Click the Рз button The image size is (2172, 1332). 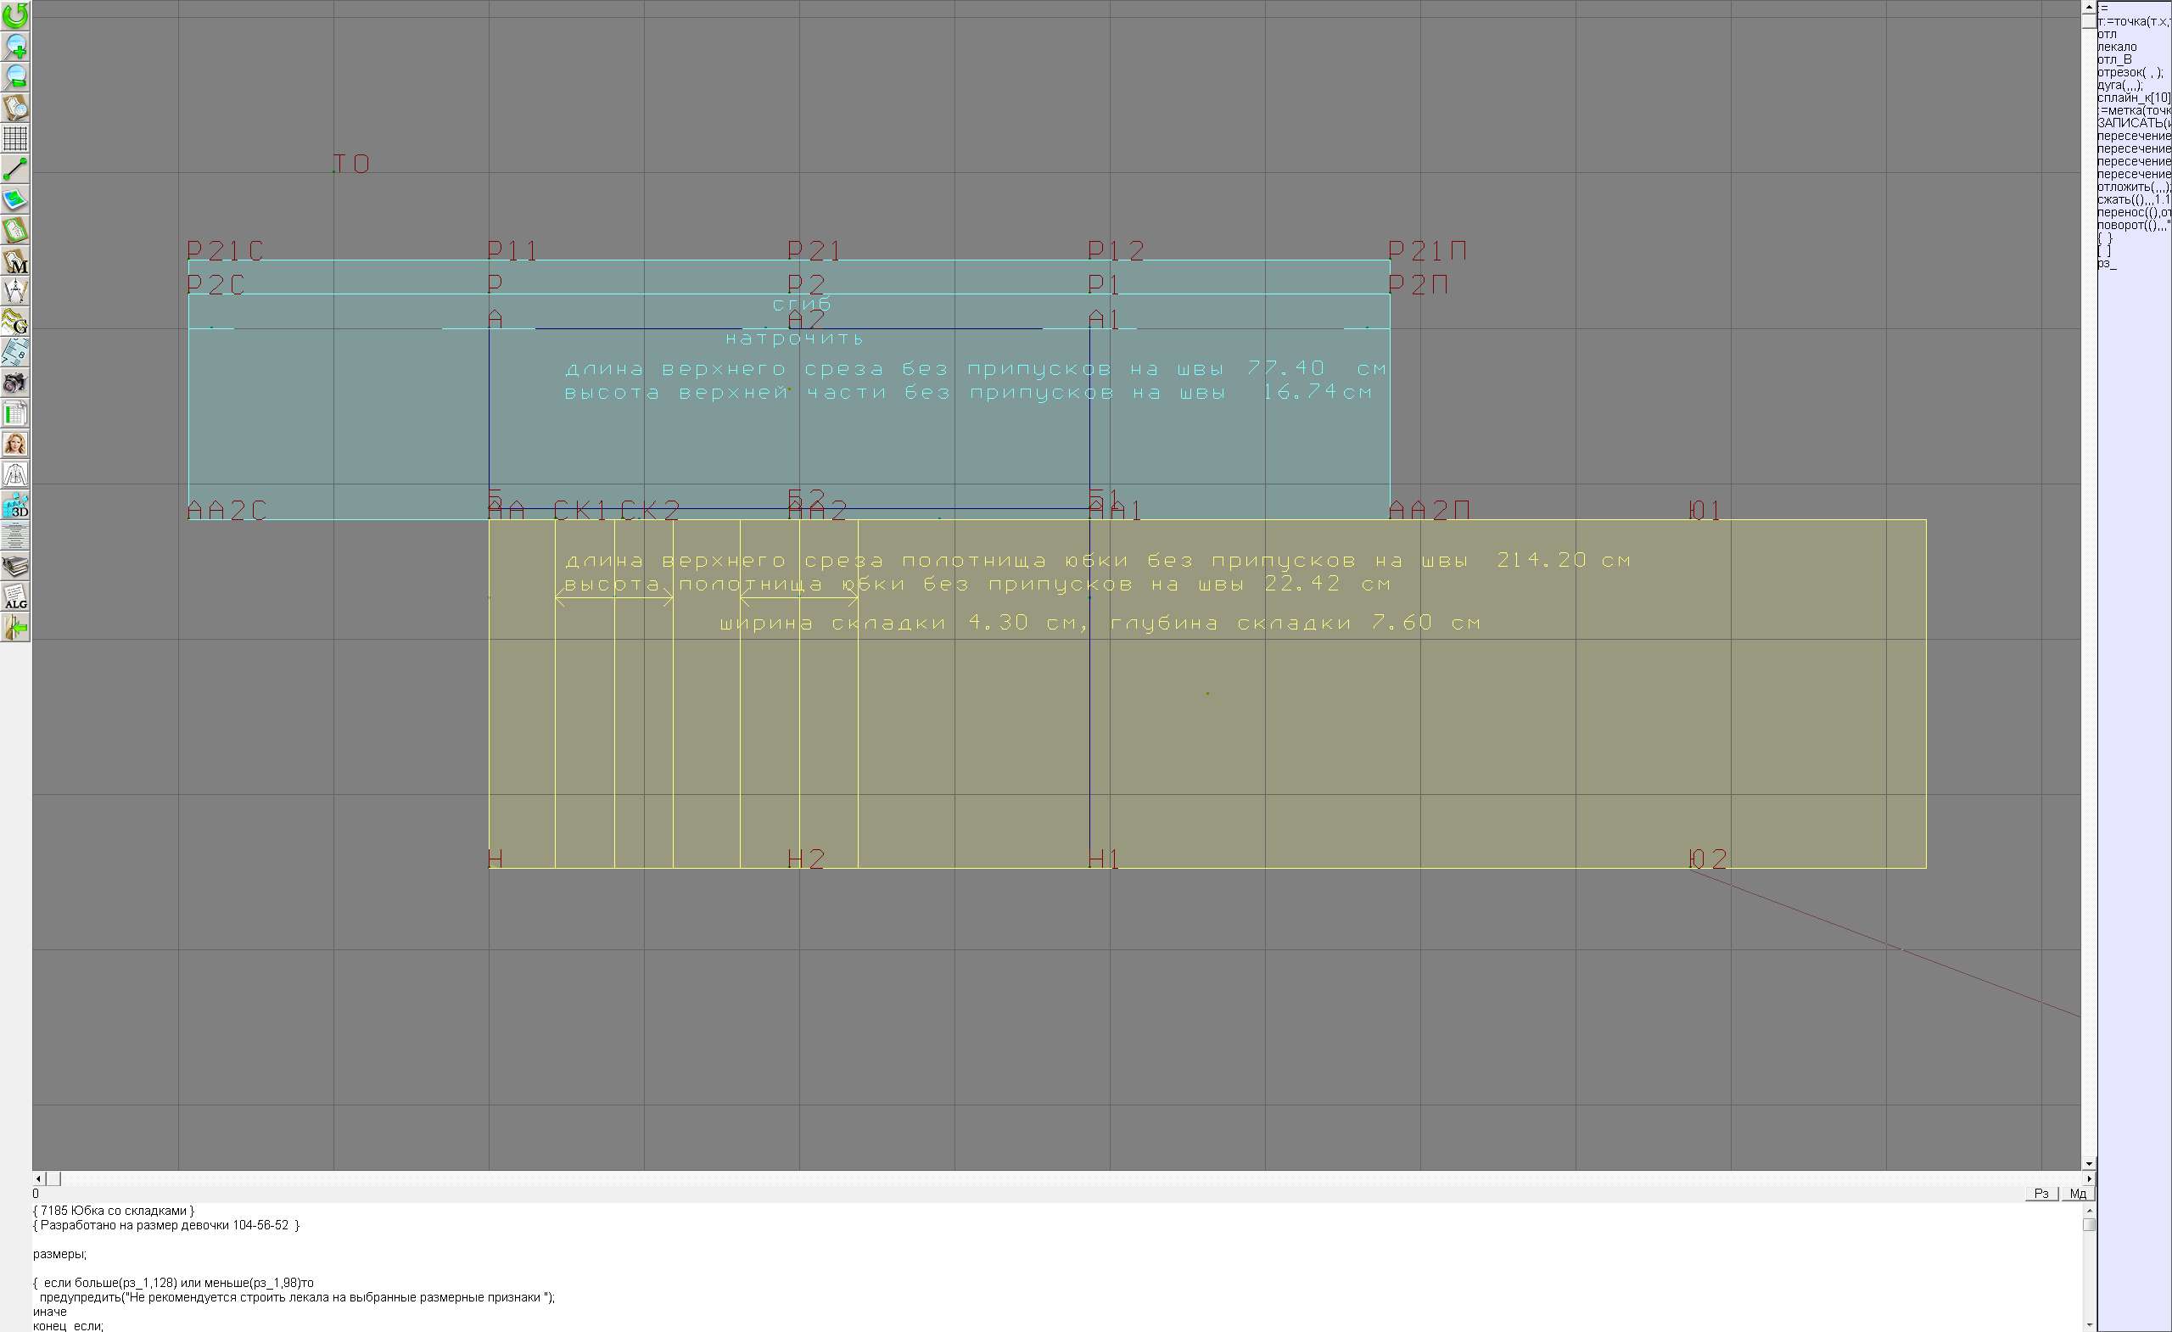pos(2041,1194)
